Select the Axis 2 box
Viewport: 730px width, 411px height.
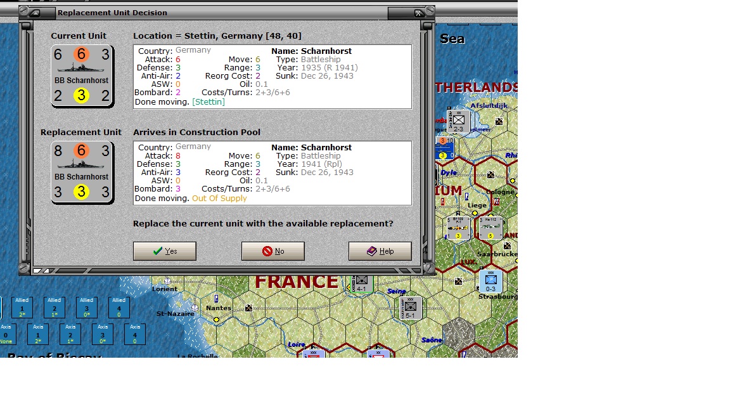pyautogui.click(x=70, y=334)
